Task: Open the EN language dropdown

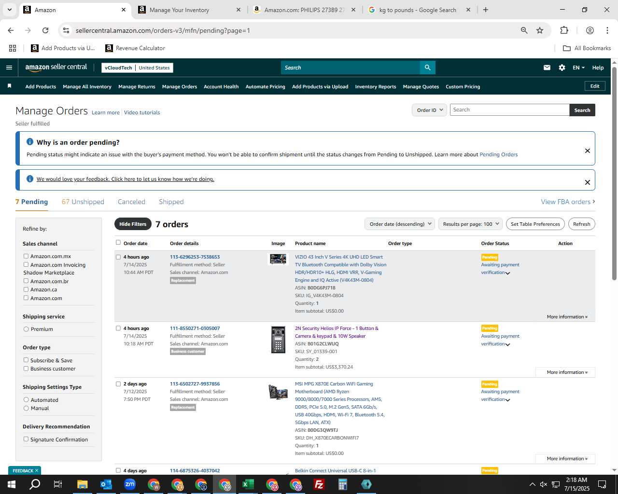Action: click(x=578, y=68)
